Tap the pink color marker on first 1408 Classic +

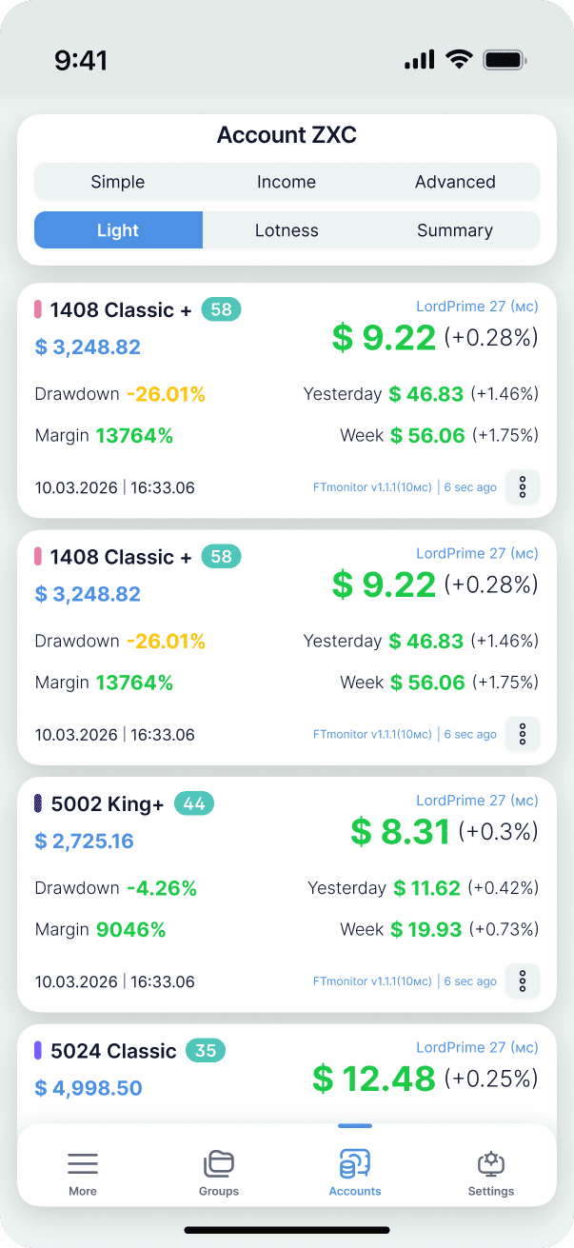point(39,309)
